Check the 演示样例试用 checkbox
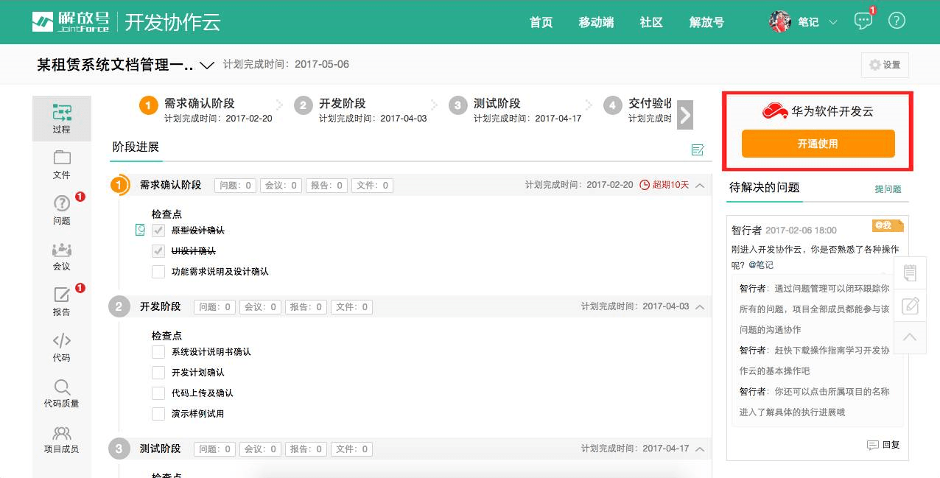This screenshot has width=940, height=478. pyautogui.click(x=158, y=414)
